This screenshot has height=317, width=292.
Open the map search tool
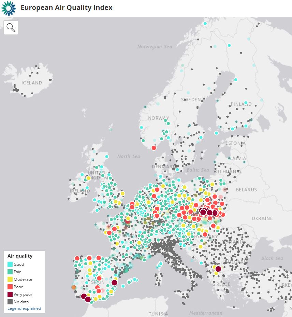tap(11, 27)
